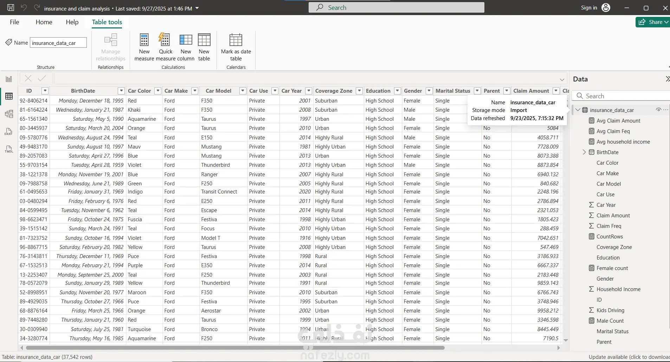Open TMDL view in left sidebar
The width and height of the screenshot is (670, 362).
[x=9, y=149]
